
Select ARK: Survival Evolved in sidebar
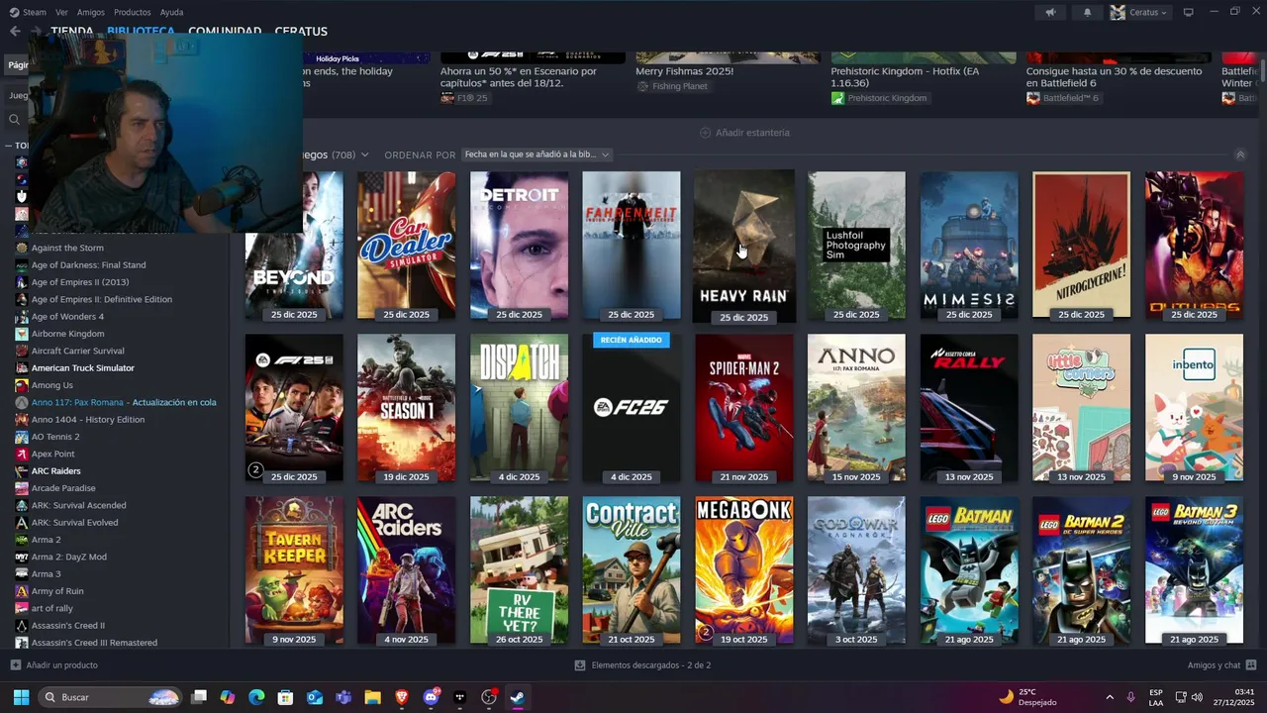coord(74,522)
